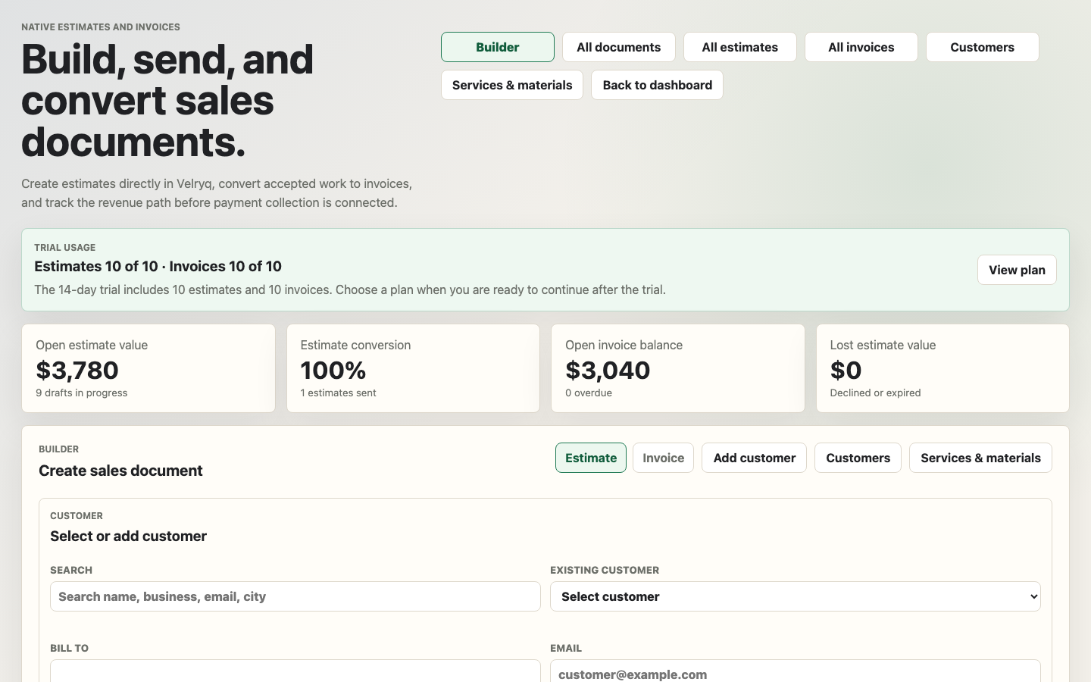Click the Open estimate value card

(148, 368)
